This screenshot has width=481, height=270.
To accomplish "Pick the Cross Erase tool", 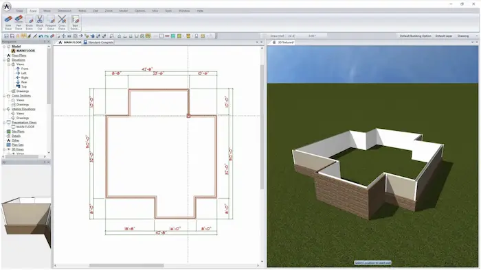I will point(62,23).
